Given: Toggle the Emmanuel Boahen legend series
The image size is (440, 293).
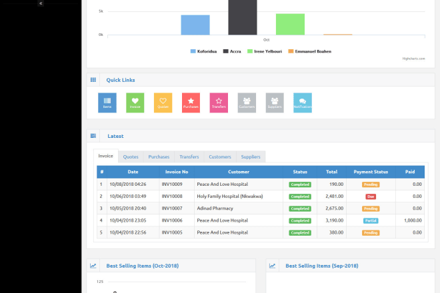Looking at the screenshot, I should (310, 51).
